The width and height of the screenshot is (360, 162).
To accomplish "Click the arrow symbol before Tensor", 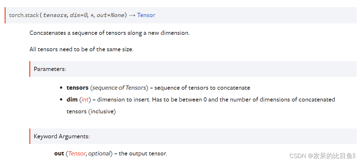I will click(132, 15).
